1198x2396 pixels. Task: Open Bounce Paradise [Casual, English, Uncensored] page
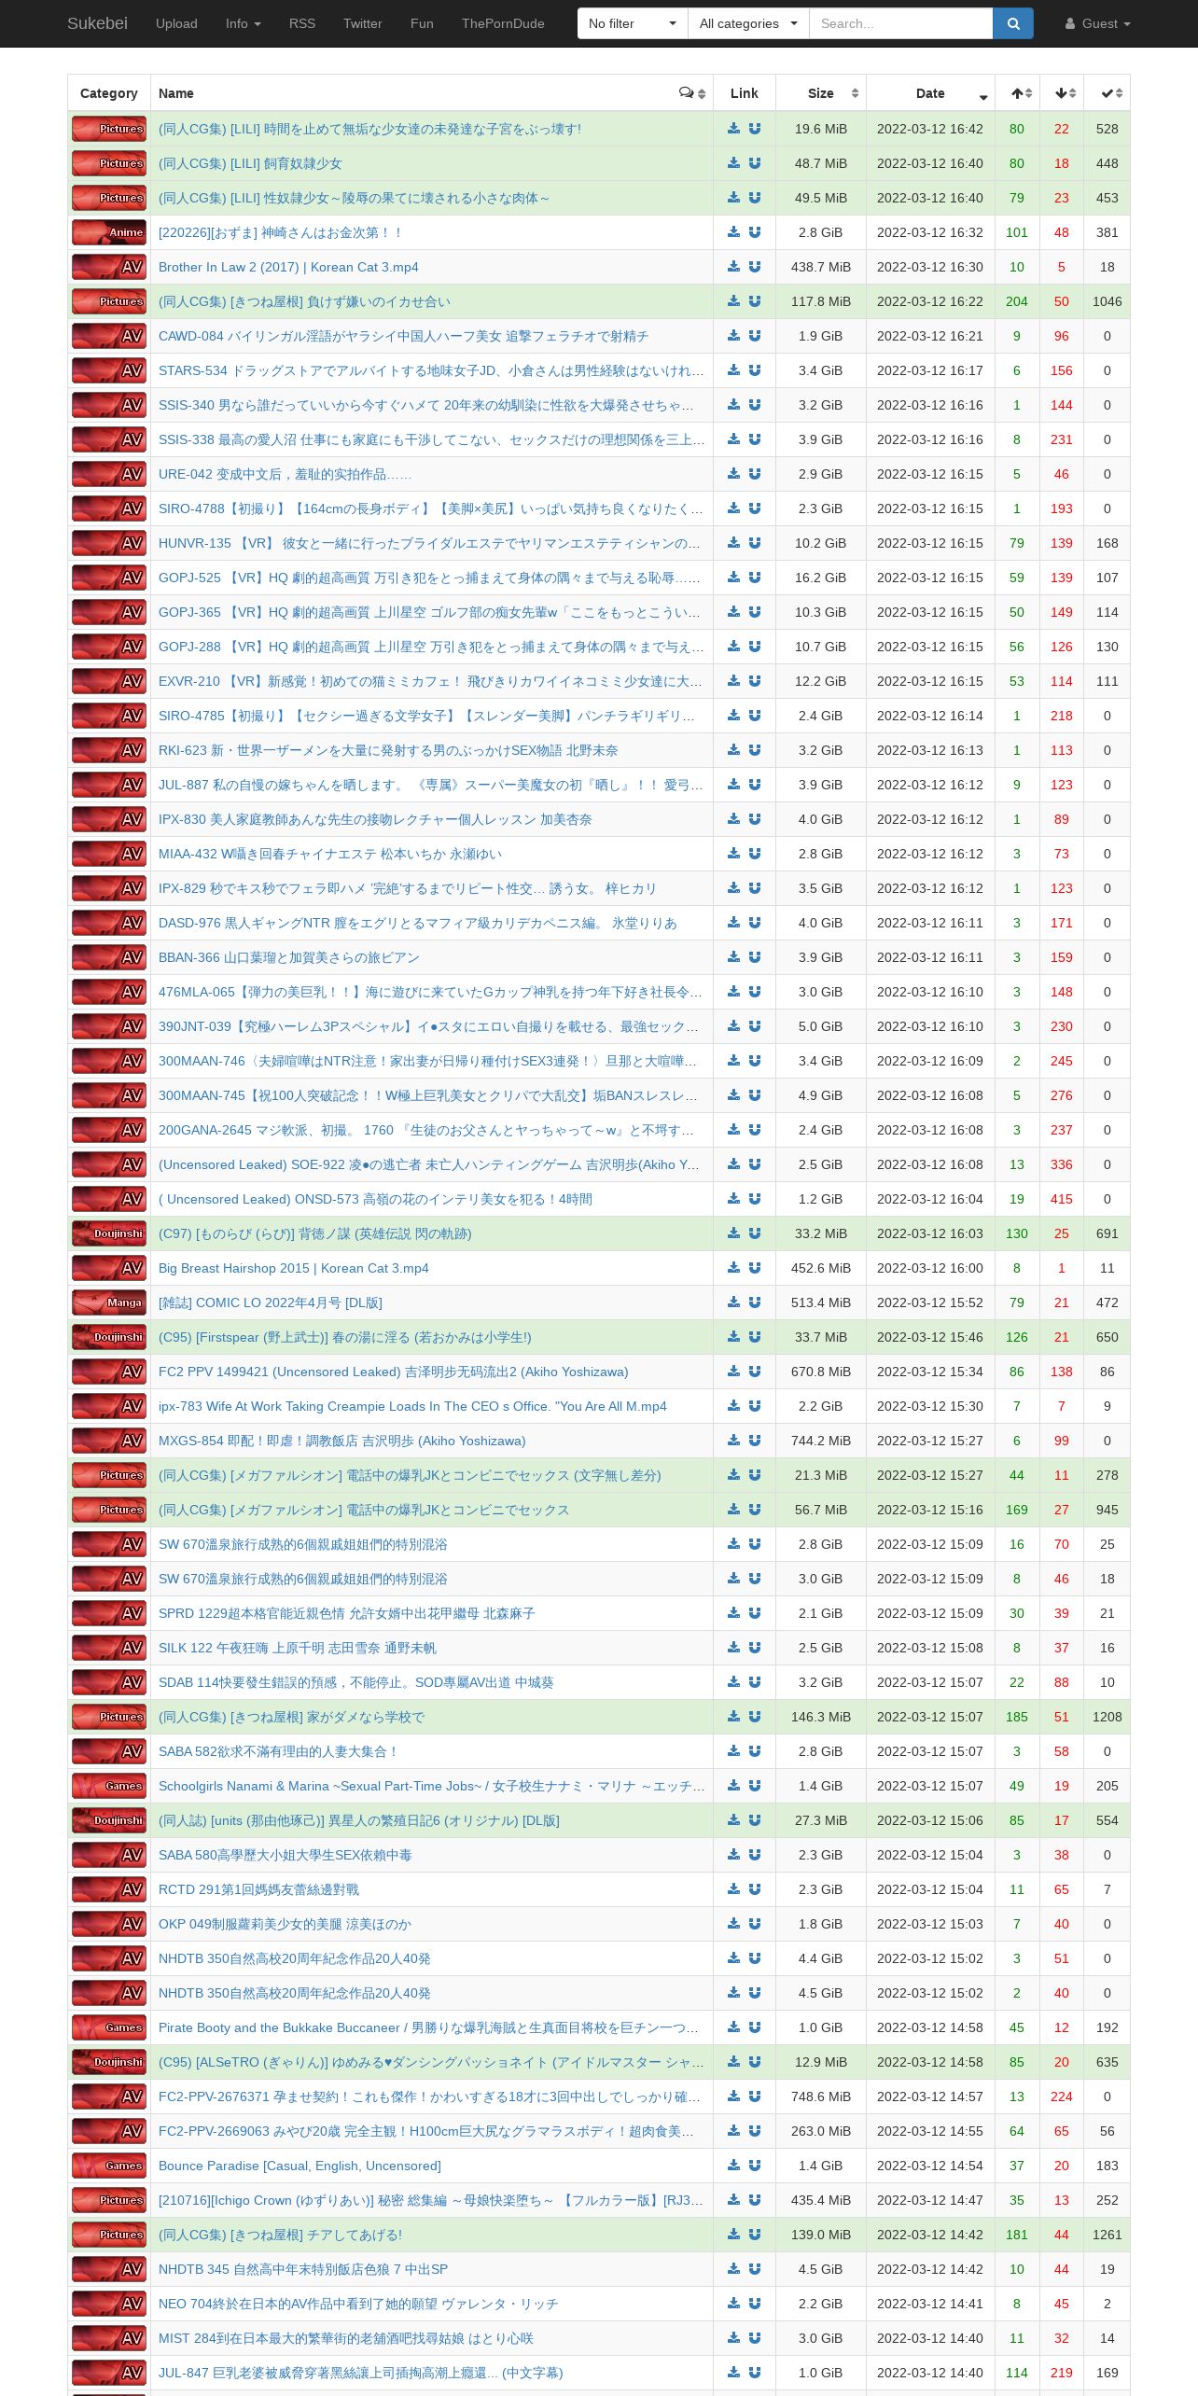pyautogui.click(x=299, y=2166)
